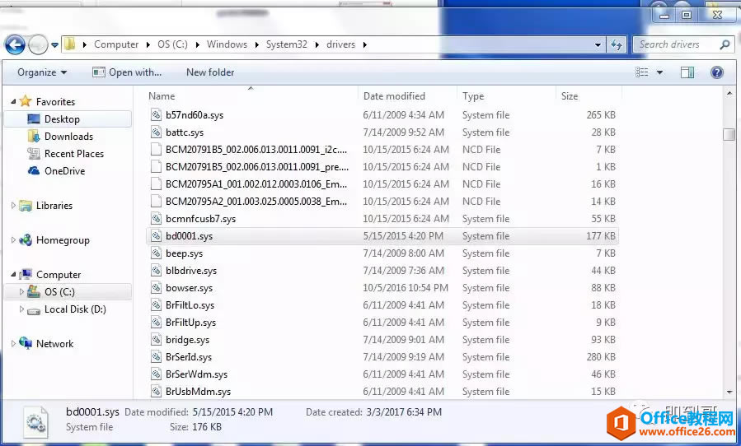Open the Organize menu
This screenshot has height=446, width=741.
pos(42,72)
